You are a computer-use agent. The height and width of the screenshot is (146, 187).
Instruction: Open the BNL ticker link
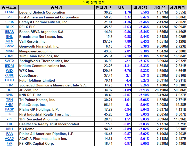pos(9,37)
